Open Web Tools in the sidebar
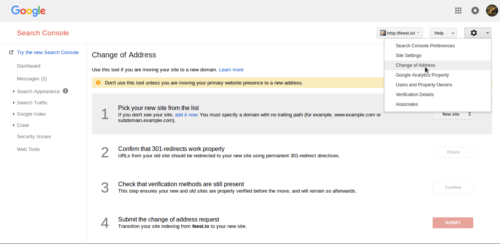Image resolution: width=500 pixels, height=244 pixels. click(28, 149)
